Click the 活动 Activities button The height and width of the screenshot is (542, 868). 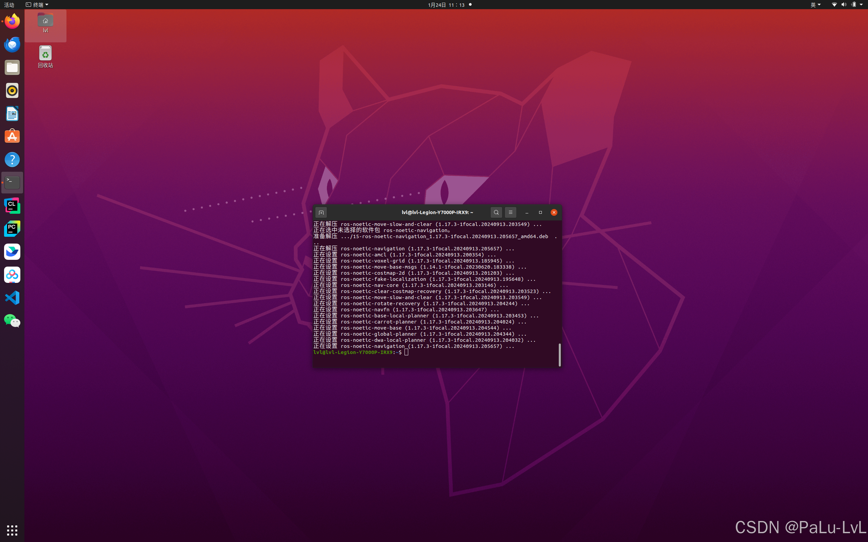[9, 5]
